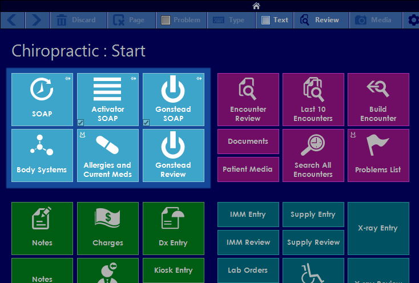
Task: Open the SOAP clock icon tile
Action: coord(42,99)
